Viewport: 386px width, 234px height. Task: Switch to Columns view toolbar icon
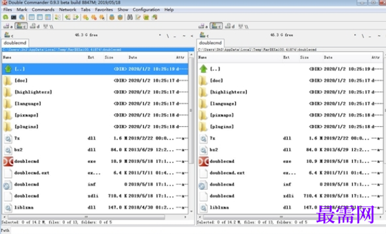pos(40,17)
